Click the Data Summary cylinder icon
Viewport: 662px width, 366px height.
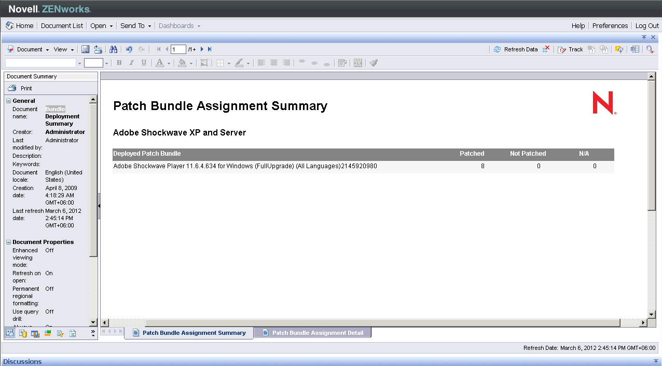(23, 333)
